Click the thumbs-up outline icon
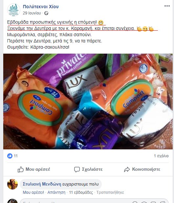 tap(21, 169)
